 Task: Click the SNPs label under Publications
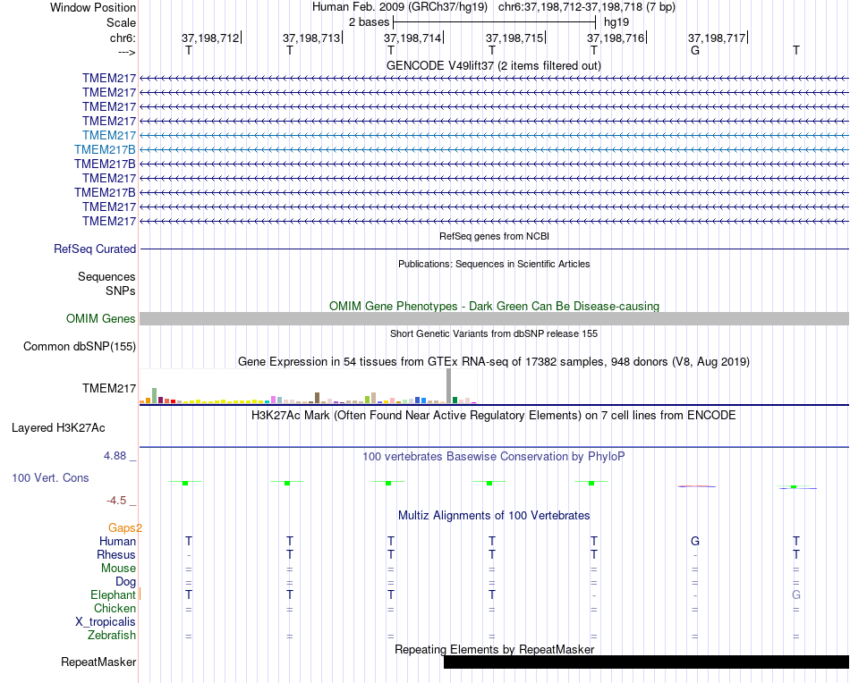121,291
